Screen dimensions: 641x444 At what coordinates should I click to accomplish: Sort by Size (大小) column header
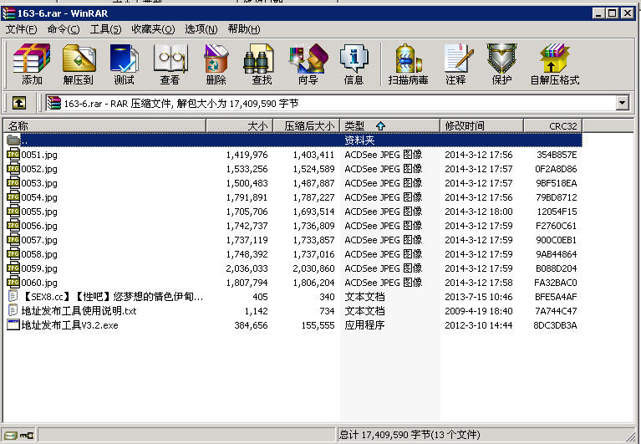[239, 125]
